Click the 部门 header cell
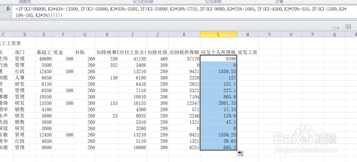Screen dimensions: 357x162 [x=25, y=52]
